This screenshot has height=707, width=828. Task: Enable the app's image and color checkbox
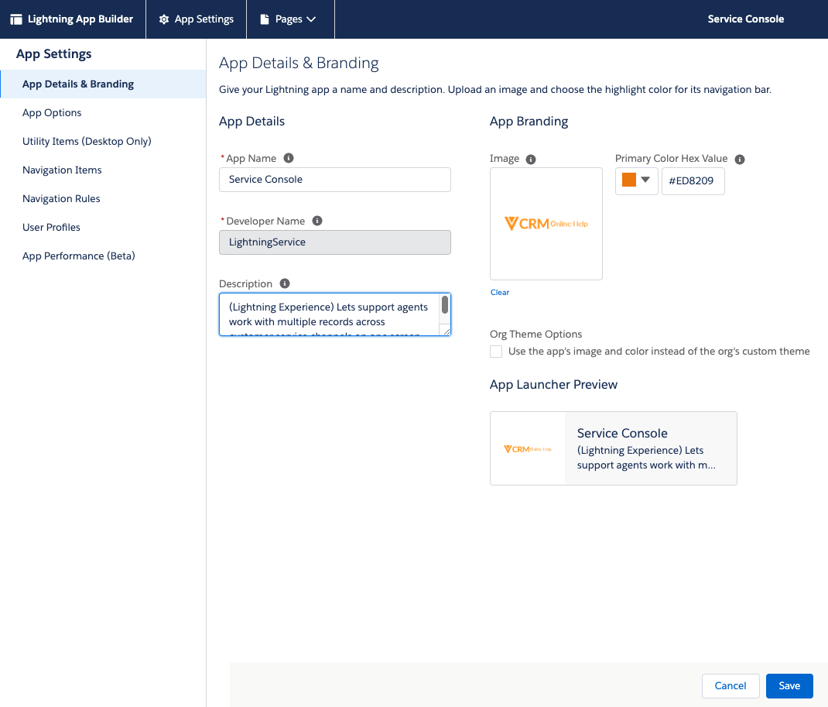coord(496,352)
